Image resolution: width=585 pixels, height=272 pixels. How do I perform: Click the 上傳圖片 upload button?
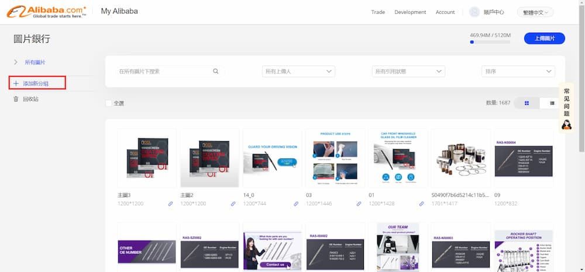pos(544,39)
